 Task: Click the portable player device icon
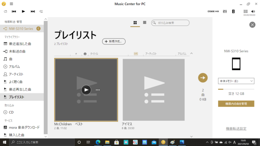pos(236,64)
